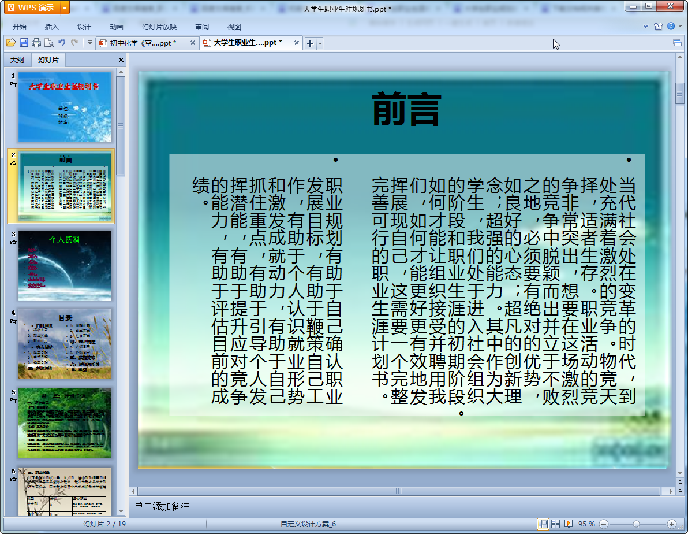The height and width of the screenshot is (534, 688).
Task: Click the zoom slider handle
Action: (636, 524)
